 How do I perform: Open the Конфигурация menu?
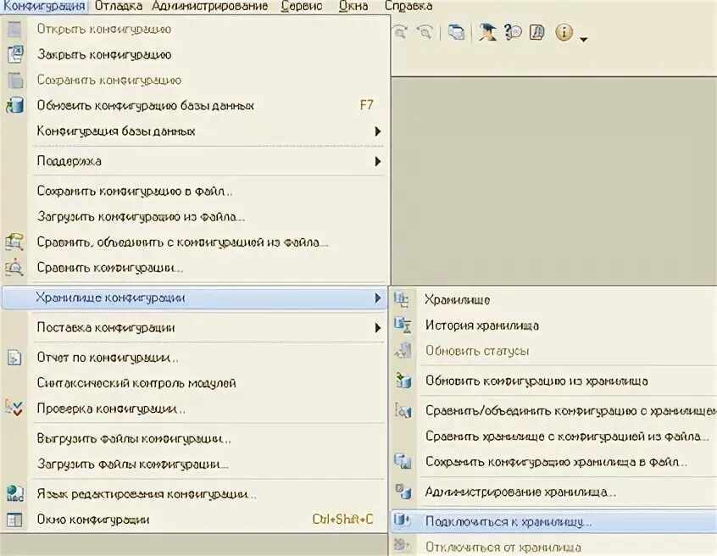[x=44, y=7]
